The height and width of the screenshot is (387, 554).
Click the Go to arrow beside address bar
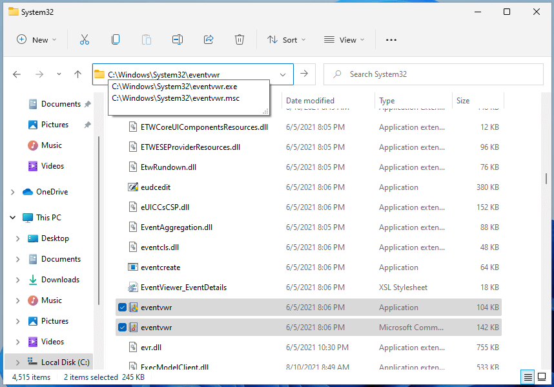[304, 74]
